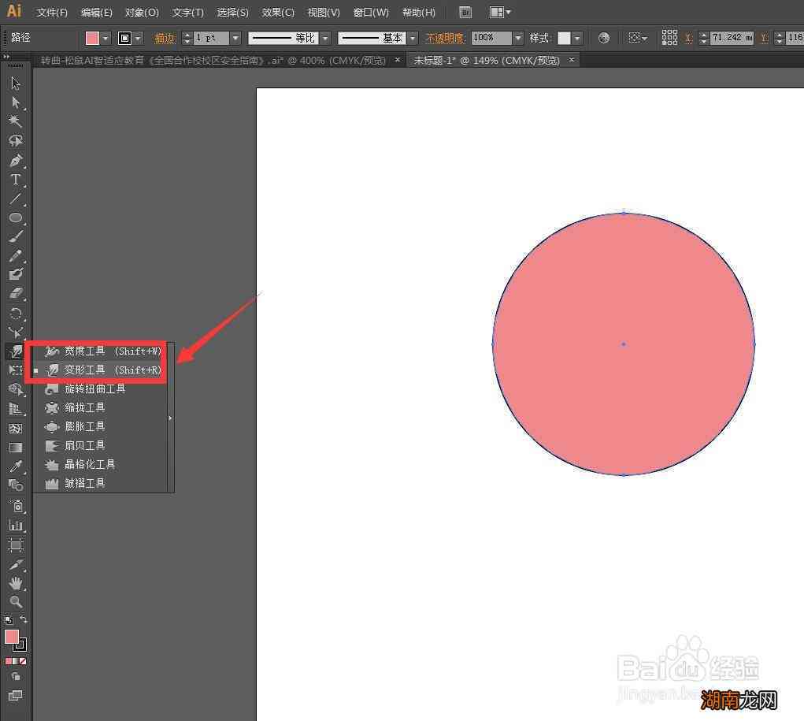The image size is (804, 721).
Task: Open the 效果(C) menu
Action: pyautogui.click(x=278, y=13)
